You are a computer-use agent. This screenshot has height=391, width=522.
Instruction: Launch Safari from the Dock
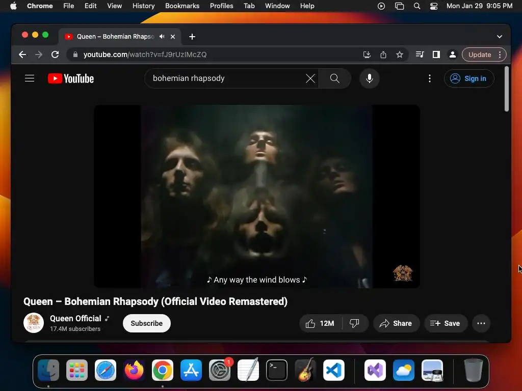pyautogui.click(x=106, y=370)
